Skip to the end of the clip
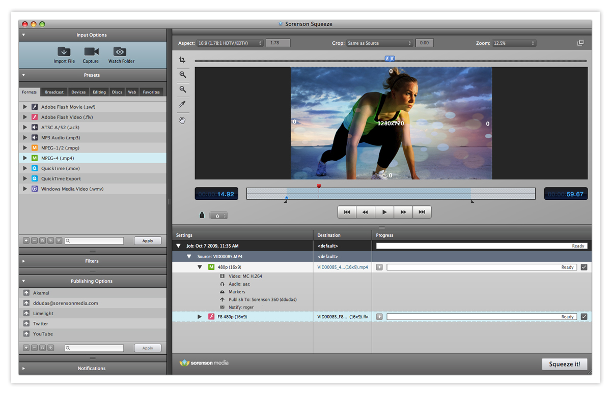The image size is (612, 395). 422,212
